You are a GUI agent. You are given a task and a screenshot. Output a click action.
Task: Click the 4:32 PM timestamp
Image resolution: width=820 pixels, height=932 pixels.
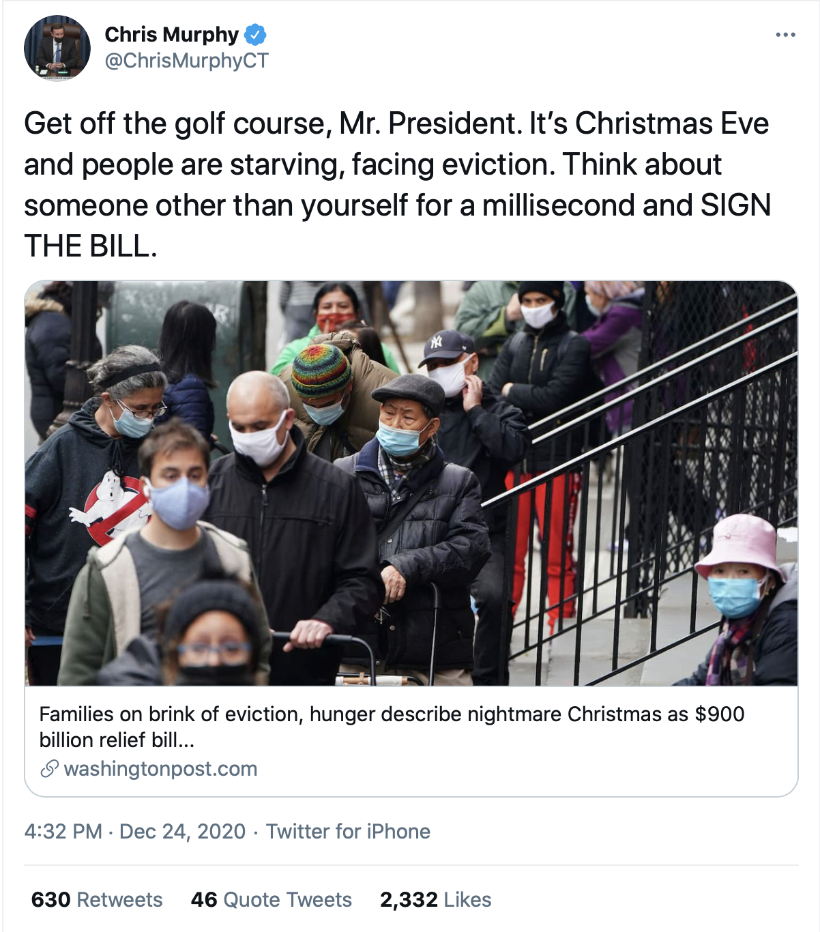coord(63,831)
